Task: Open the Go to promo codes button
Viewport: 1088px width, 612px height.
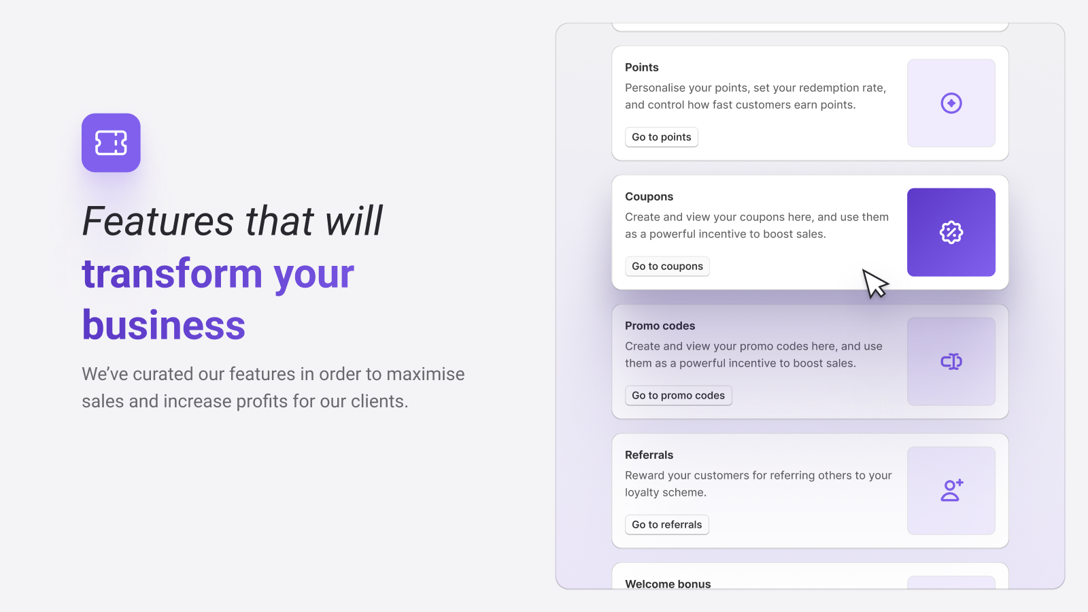Action: (679, 396)
